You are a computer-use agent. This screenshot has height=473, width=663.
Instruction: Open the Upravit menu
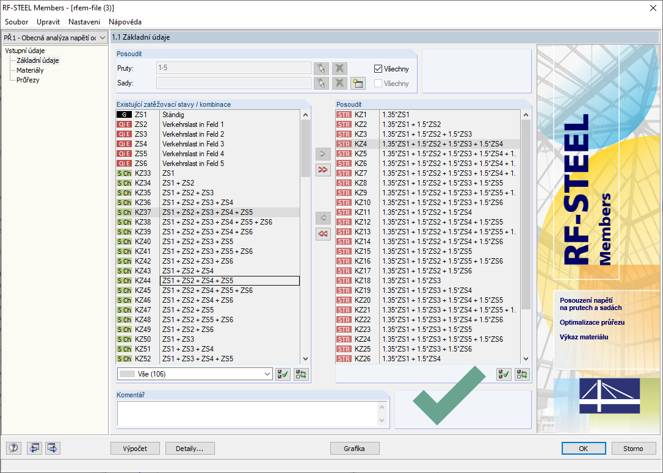click(x=48, y=21)
